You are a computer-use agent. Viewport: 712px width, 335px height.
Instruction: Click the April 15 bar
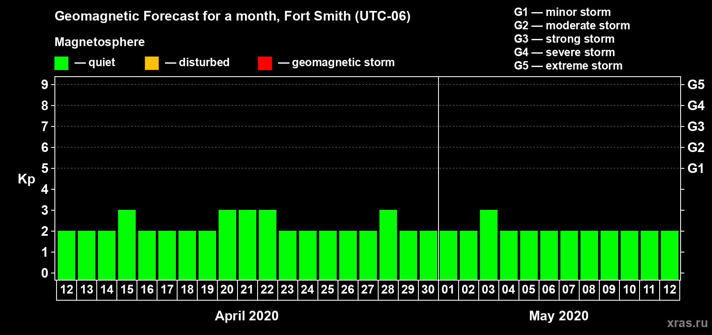click(127, 245)
